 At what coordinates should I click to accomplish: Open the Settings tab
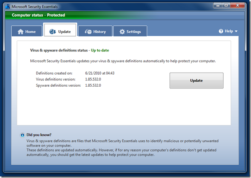pyautogui.click(x=130, y=31)
